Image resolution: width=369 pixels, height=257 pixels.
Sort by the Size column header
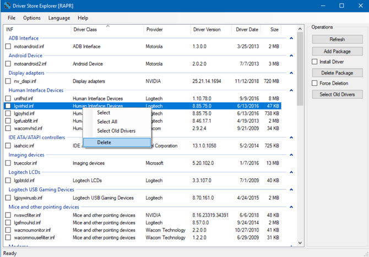coord(271,29)
